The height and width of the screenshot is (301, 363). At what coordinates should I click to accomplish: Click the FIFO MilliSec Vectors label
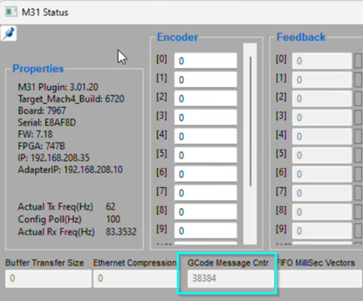pyautogui.click(x=316, y=262)
